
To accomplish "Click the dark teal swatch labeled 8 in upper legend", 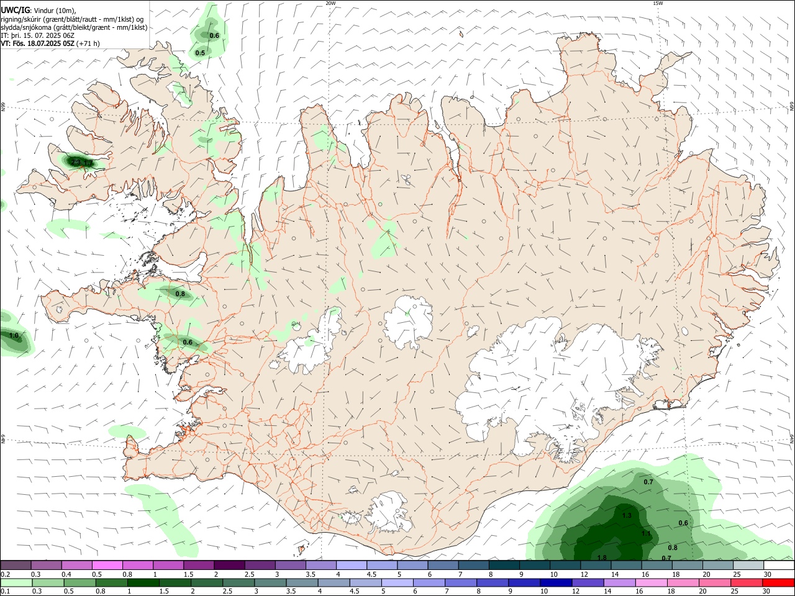I will [x=504, y=565].
